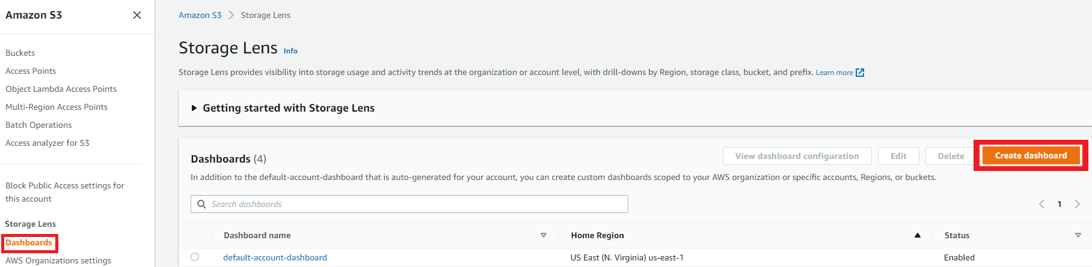Image resolution: width=1092 pixels, height=267 pixels.
Task: Focus the Search dashboards input field
Action: pyautogui.click(x=415, y=204)
